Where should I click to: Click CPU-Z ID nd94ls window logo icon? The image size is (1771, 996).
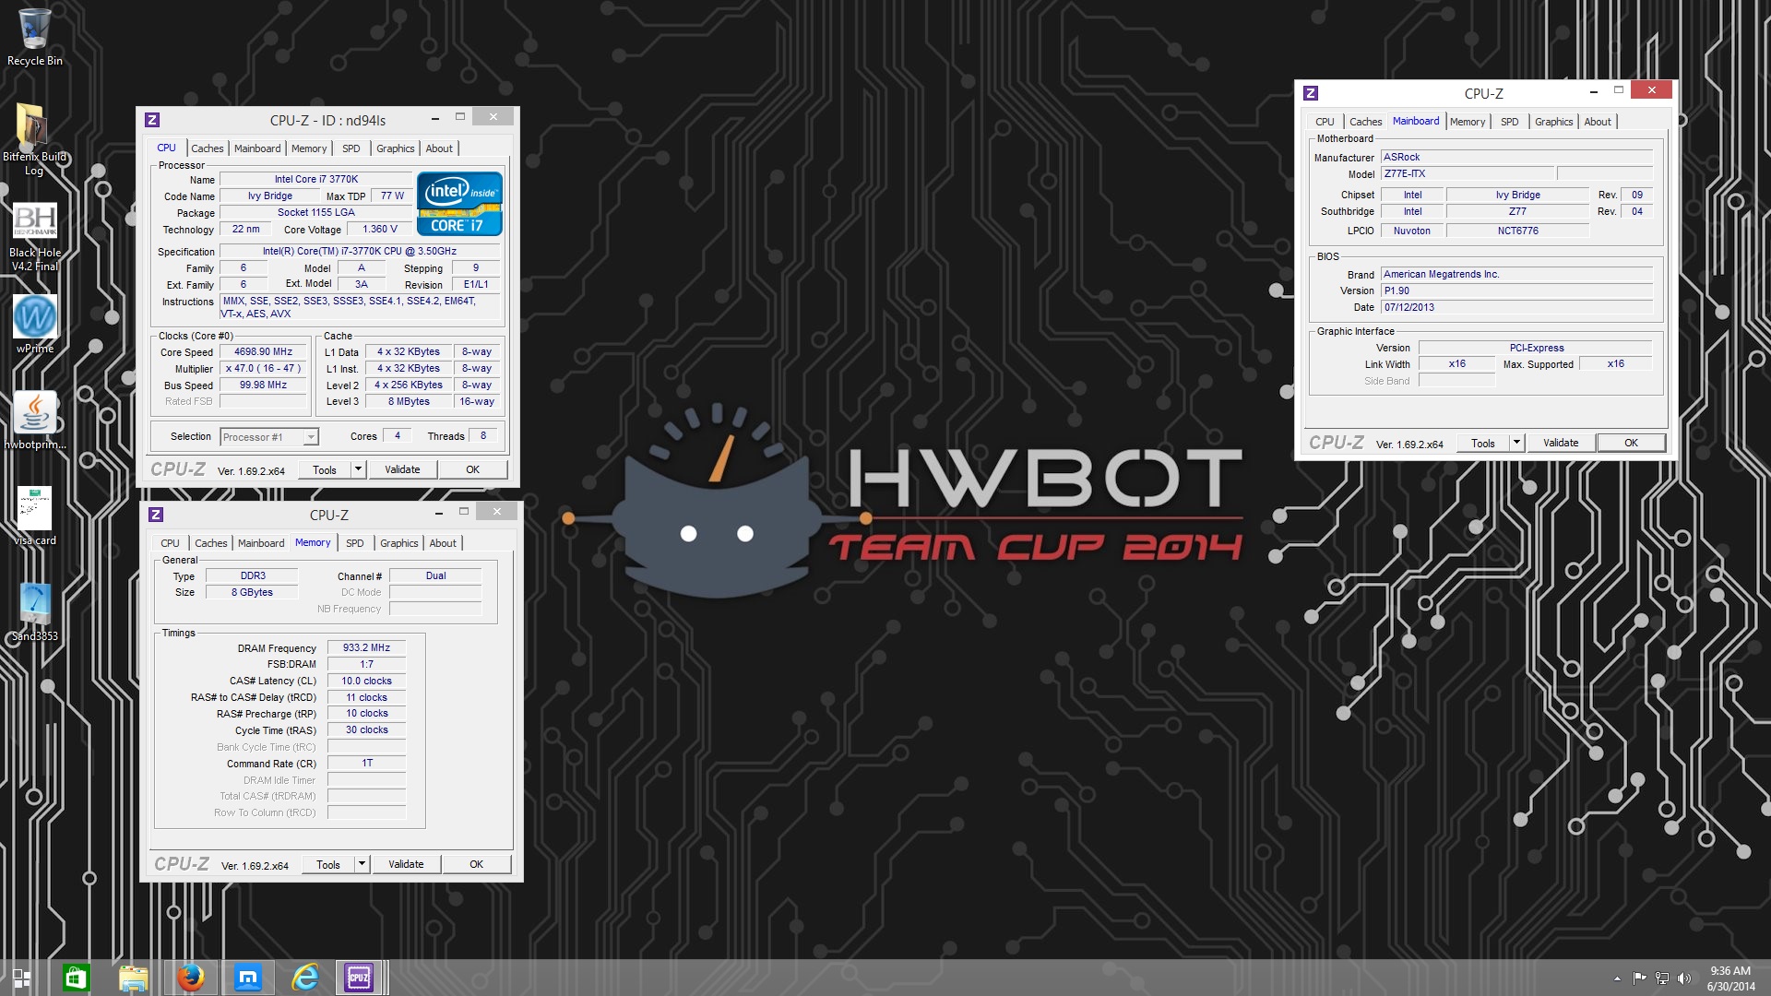pyautogui.click(x=153, y=120)
